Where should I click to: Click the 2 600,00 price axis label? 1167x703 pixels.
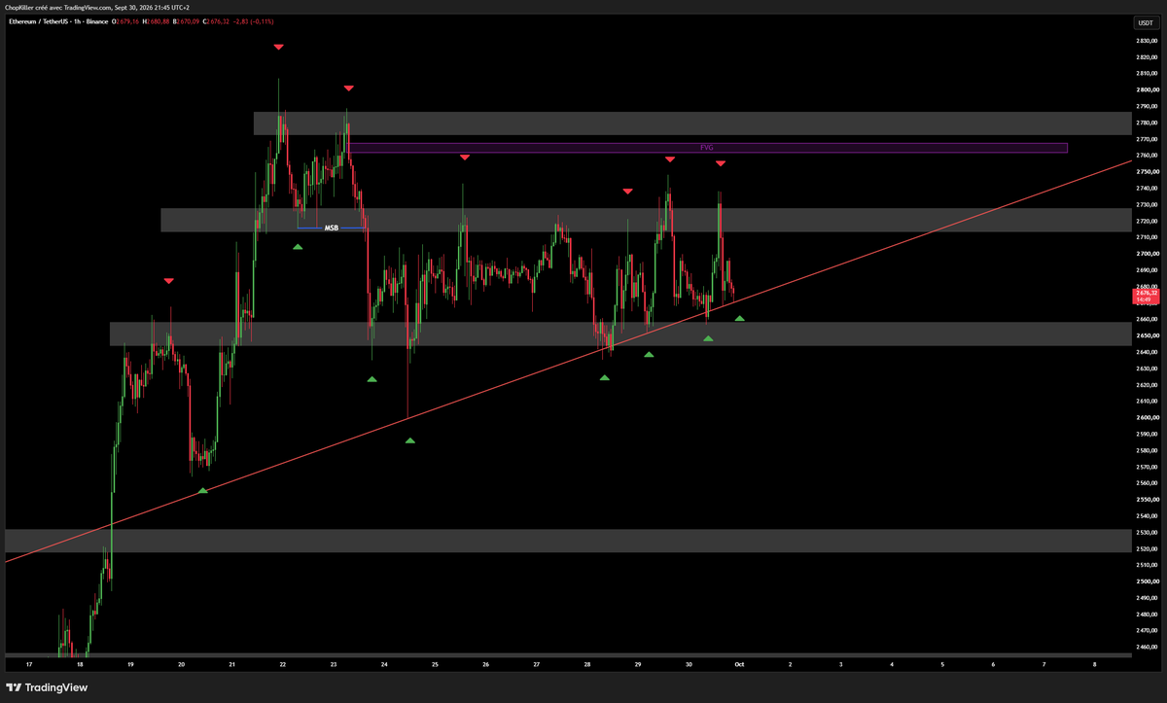(1146, 417)
